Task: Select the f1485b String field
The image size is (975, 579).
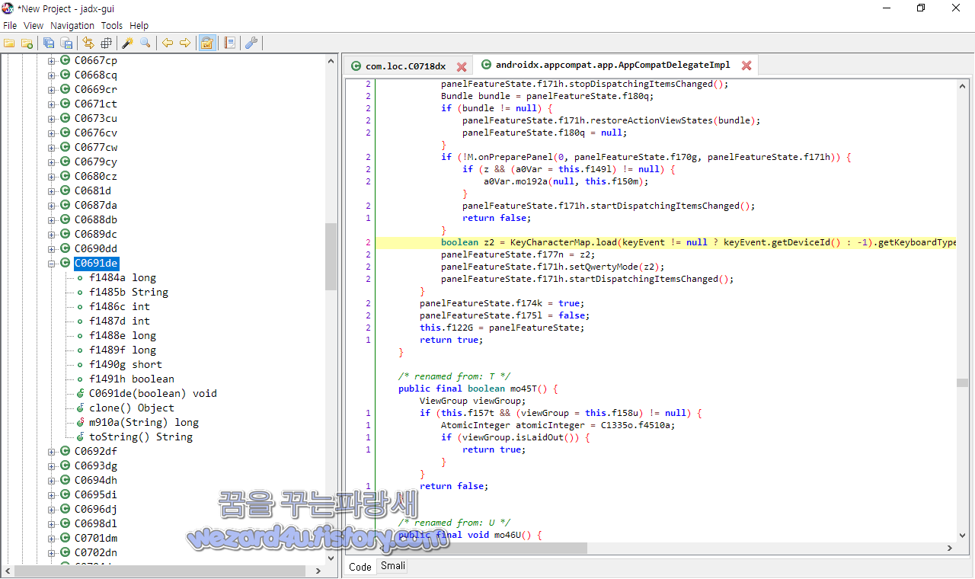Action: (129, 293)
